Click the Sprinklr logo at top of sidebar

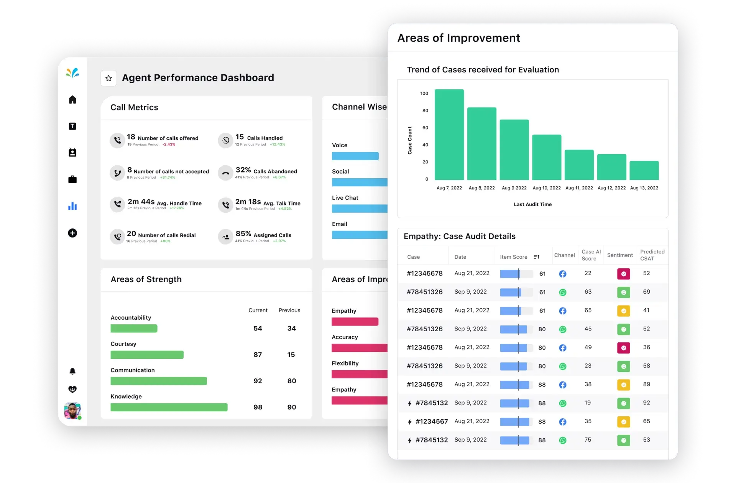(x=72, y=73)
